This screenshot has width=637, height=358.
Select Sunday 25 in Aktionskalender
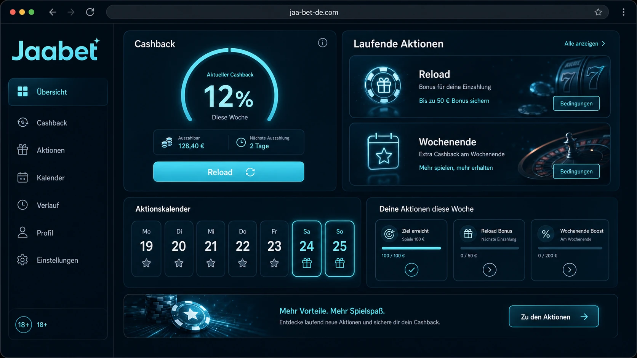point(339,248)
